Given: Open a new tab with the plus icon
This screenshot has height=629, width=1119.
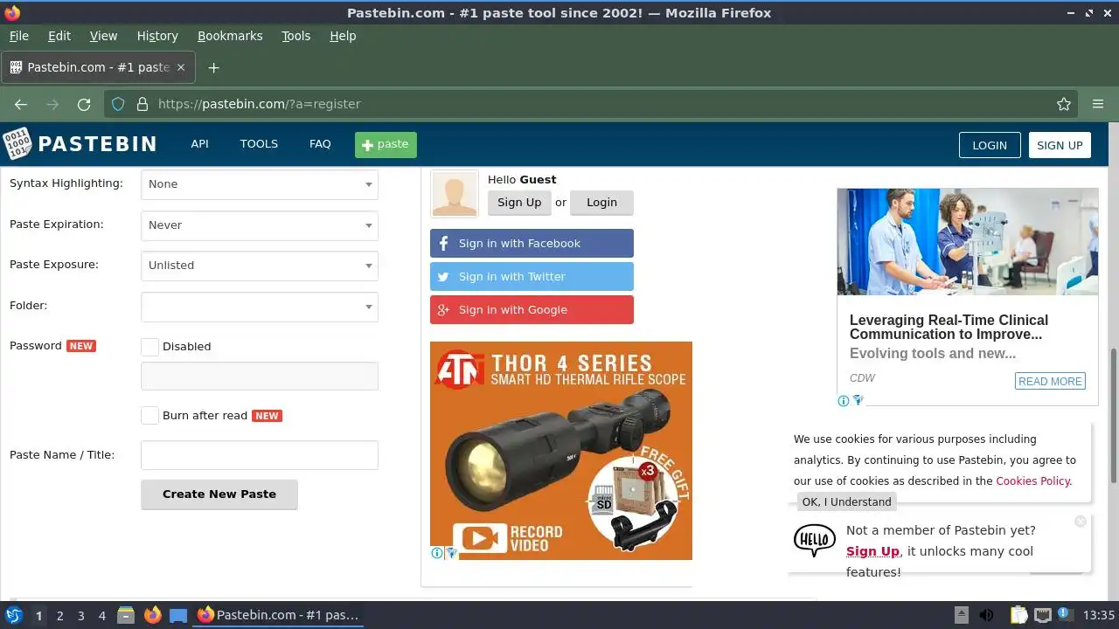Looking at the screenshot, I should point(213,67).
